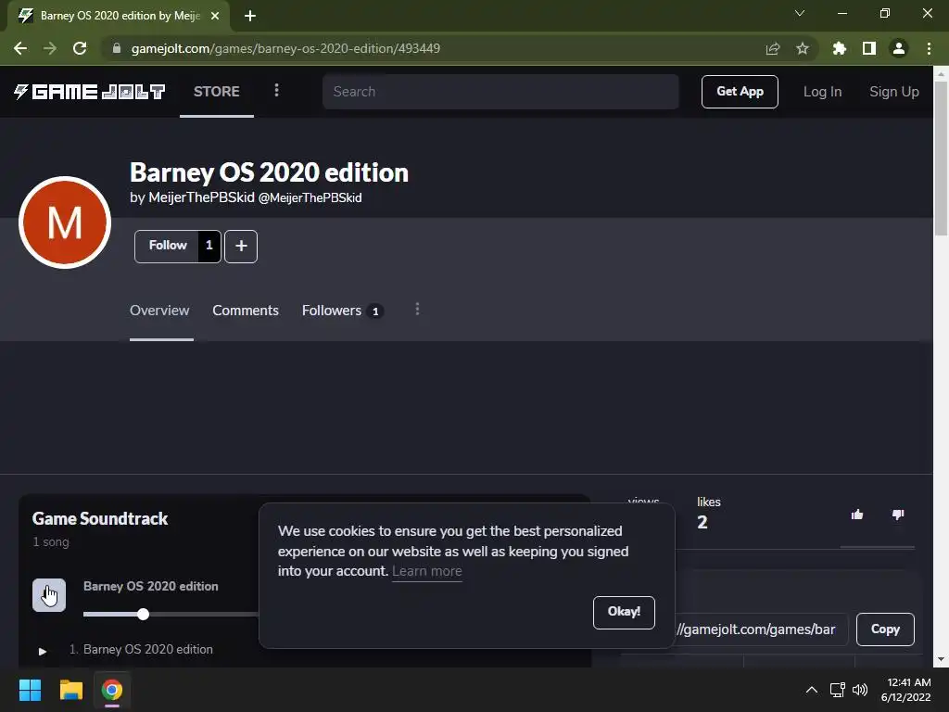The image size is (949, 712).
Task: Open the Windows Start menu
Action: pos(30,690)
